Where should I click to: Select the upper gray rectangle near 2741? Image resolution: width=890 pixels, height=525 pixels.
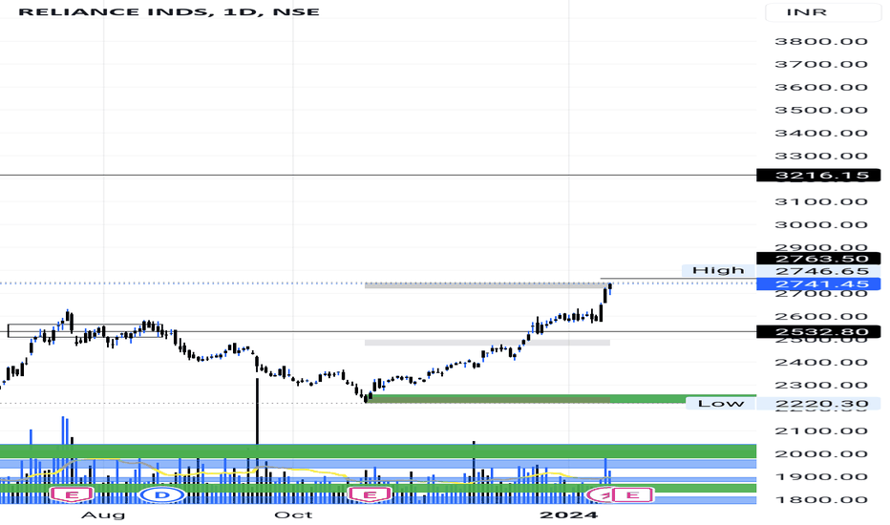[488, 285]
